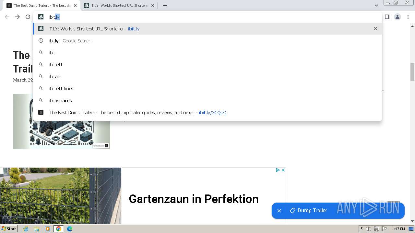This screenshot has width=415, height=233.
Task: Click the clock icon beside ibitly suggestion
Action: coord(41,40)
